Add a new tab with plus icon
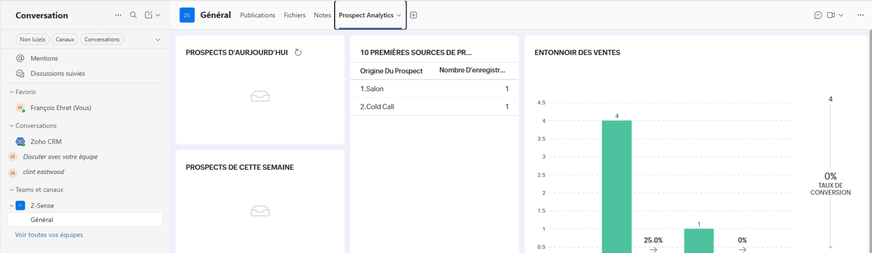872x253 pixels. pyautogui.click(x=413, y=15)
